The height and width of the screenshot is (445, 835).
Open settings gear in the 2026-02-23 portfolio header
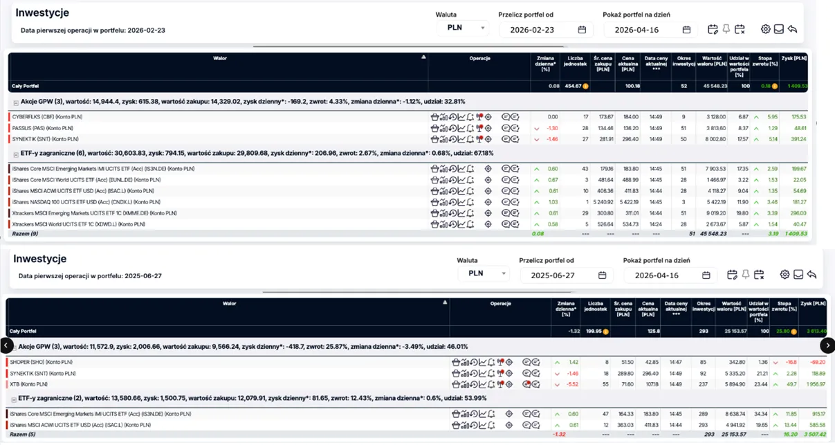click(766, 29)
